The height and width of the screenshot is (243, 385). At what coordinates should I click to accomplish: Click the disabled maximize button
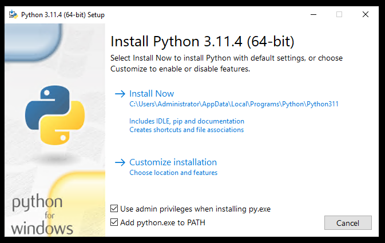[339, 14]
